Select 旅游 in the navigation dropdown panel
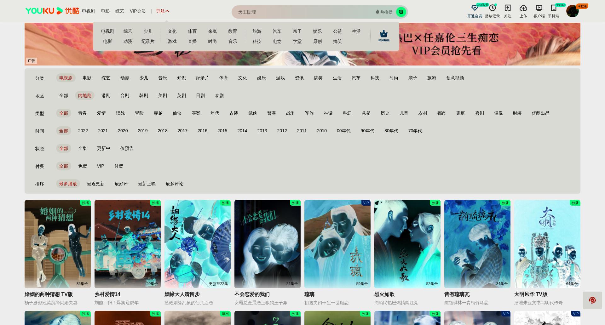This screenshot has width=605, height=325. [257, 31]
